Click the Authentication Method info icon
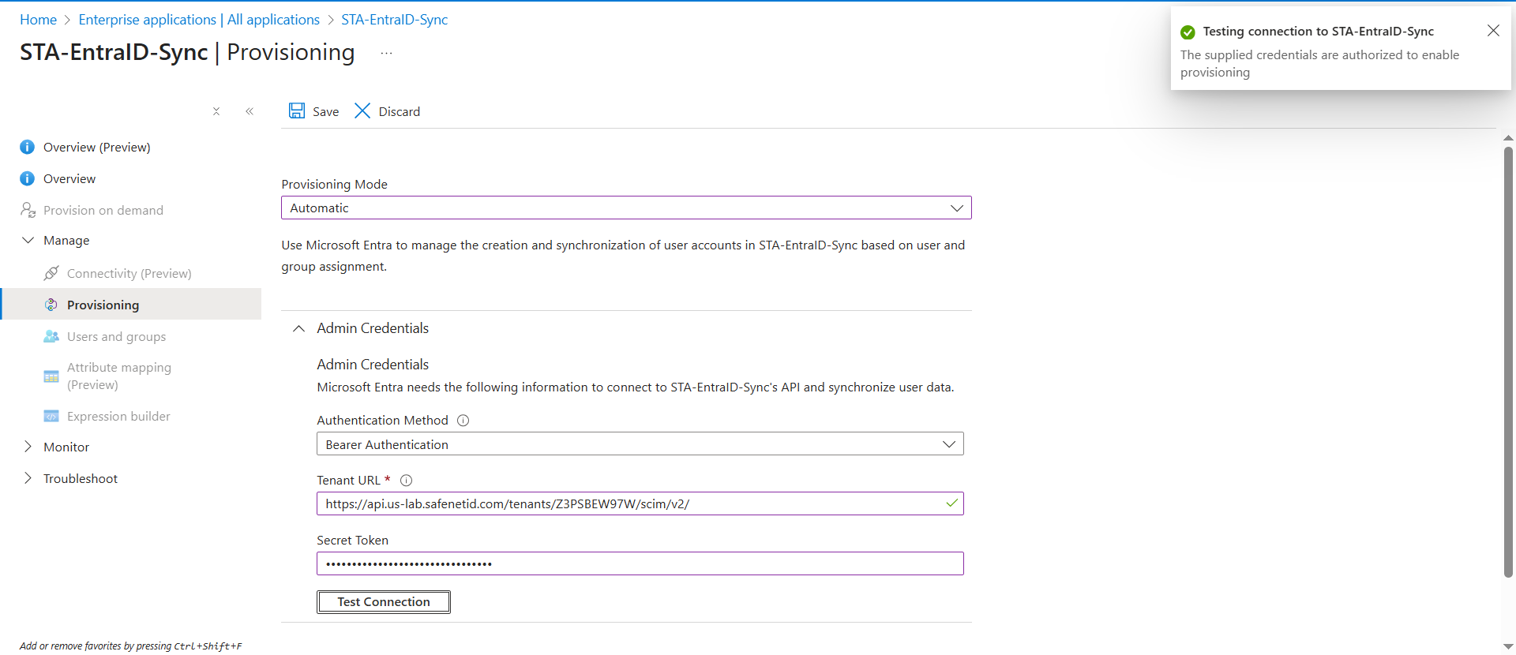 463,421
